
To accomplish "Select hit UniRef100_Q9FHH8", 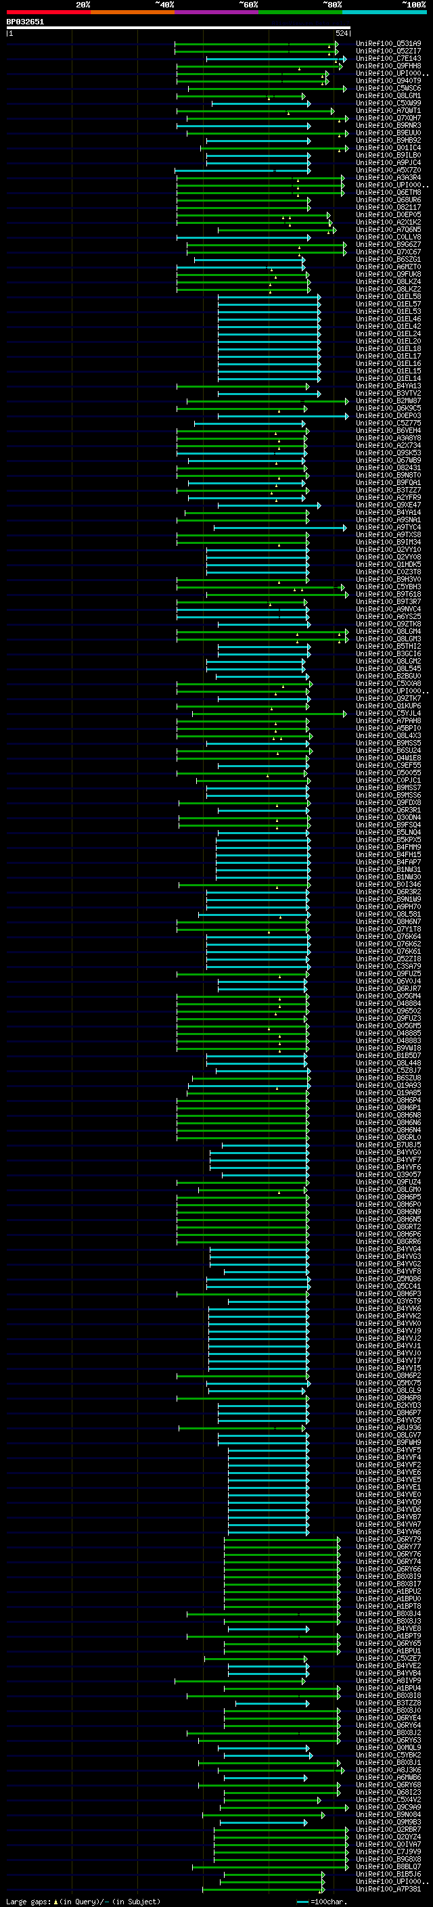I will click(388, 66).
